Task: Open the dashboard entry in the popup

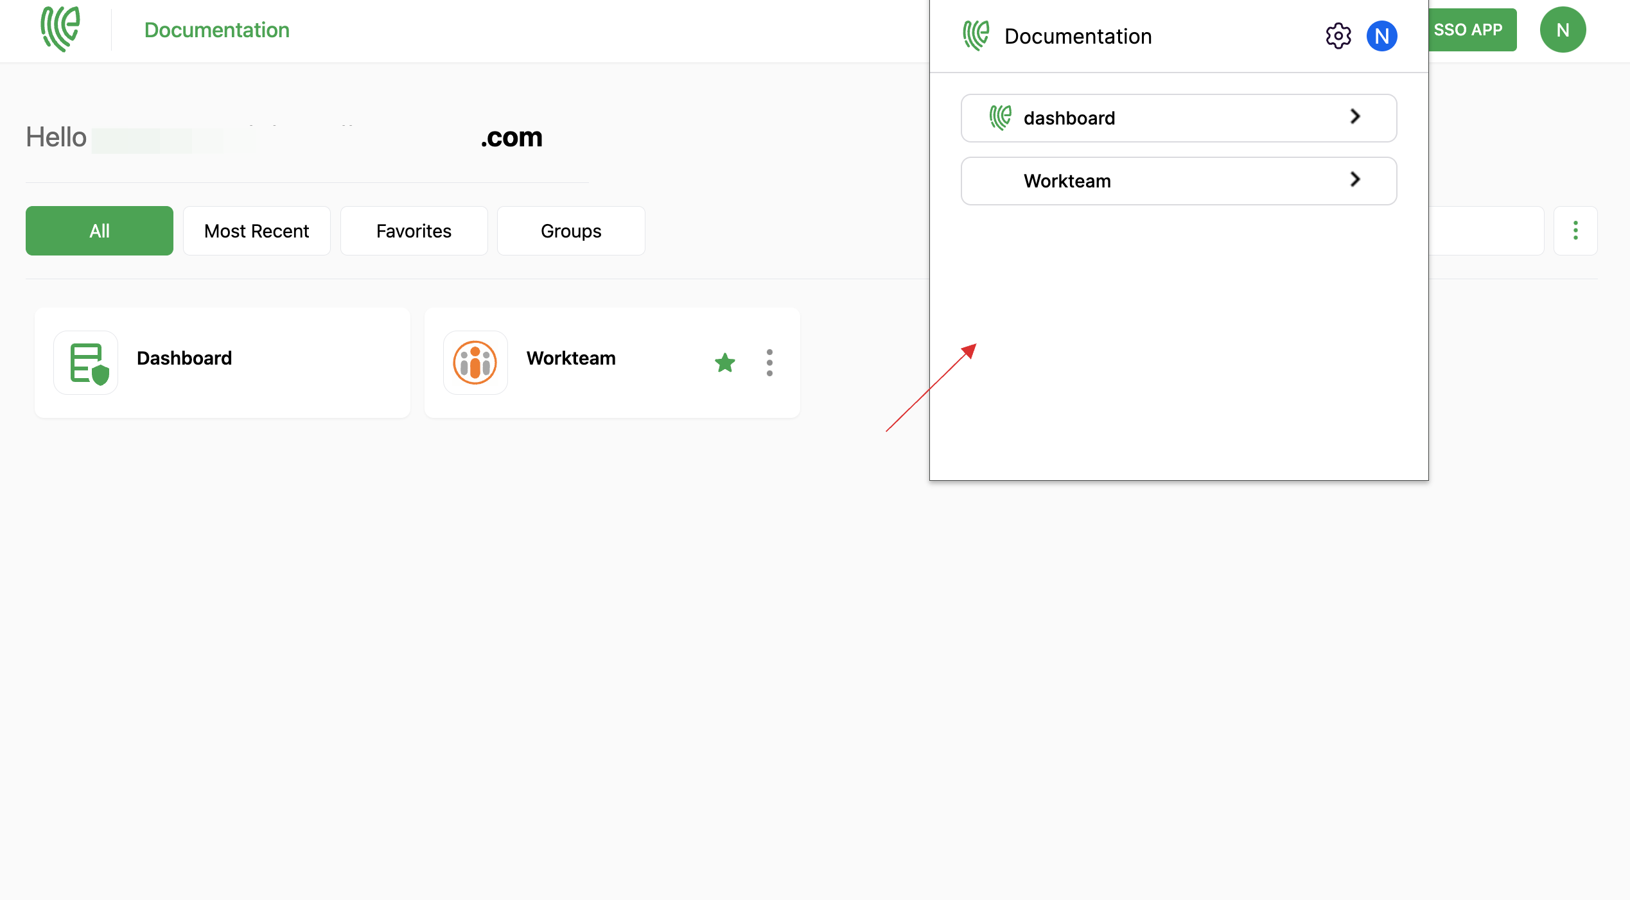Action: (x=1179, y=118)
